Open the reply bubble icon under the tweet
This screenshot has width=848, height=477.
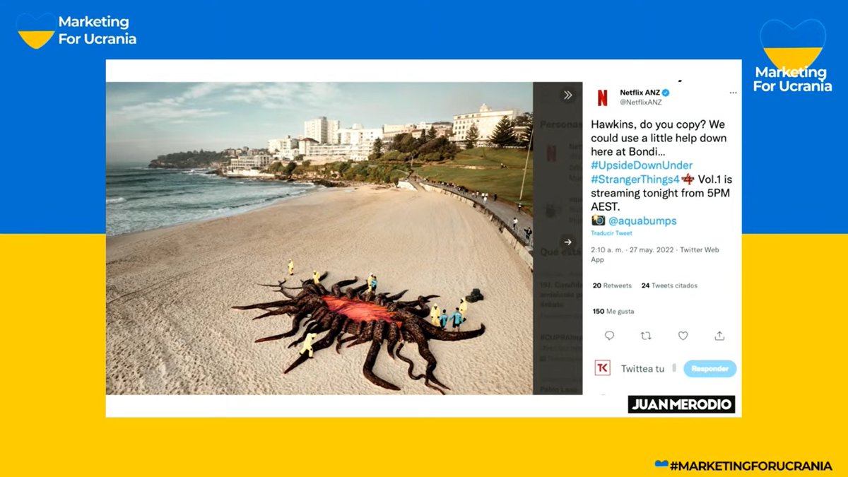tap(608, 336)
